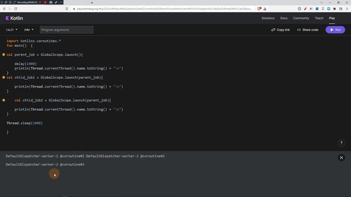This screenshot has width=351, height=197.
Task: Click the warning marker beside parent_job line
Action: pyautogui.click(x=4, y=55)
